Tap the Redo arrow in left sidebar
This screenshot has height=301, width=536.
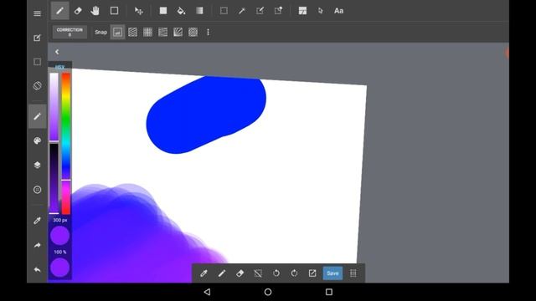pyautogui.click(x=37, y=245)
